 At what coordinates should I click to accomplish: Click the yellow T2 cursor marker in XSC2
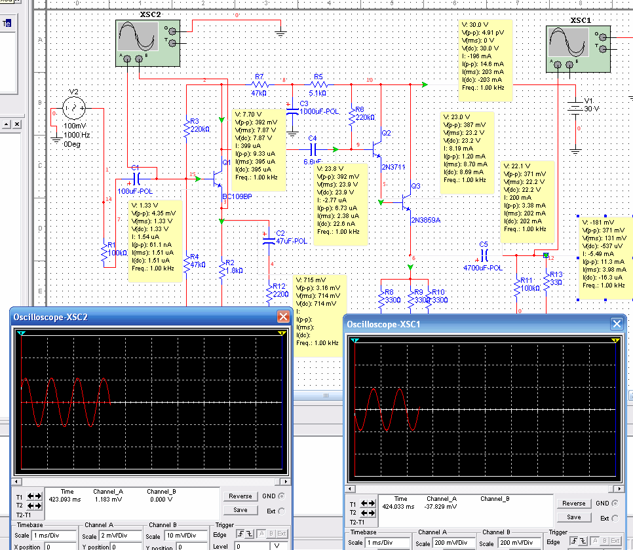point(282,333)
